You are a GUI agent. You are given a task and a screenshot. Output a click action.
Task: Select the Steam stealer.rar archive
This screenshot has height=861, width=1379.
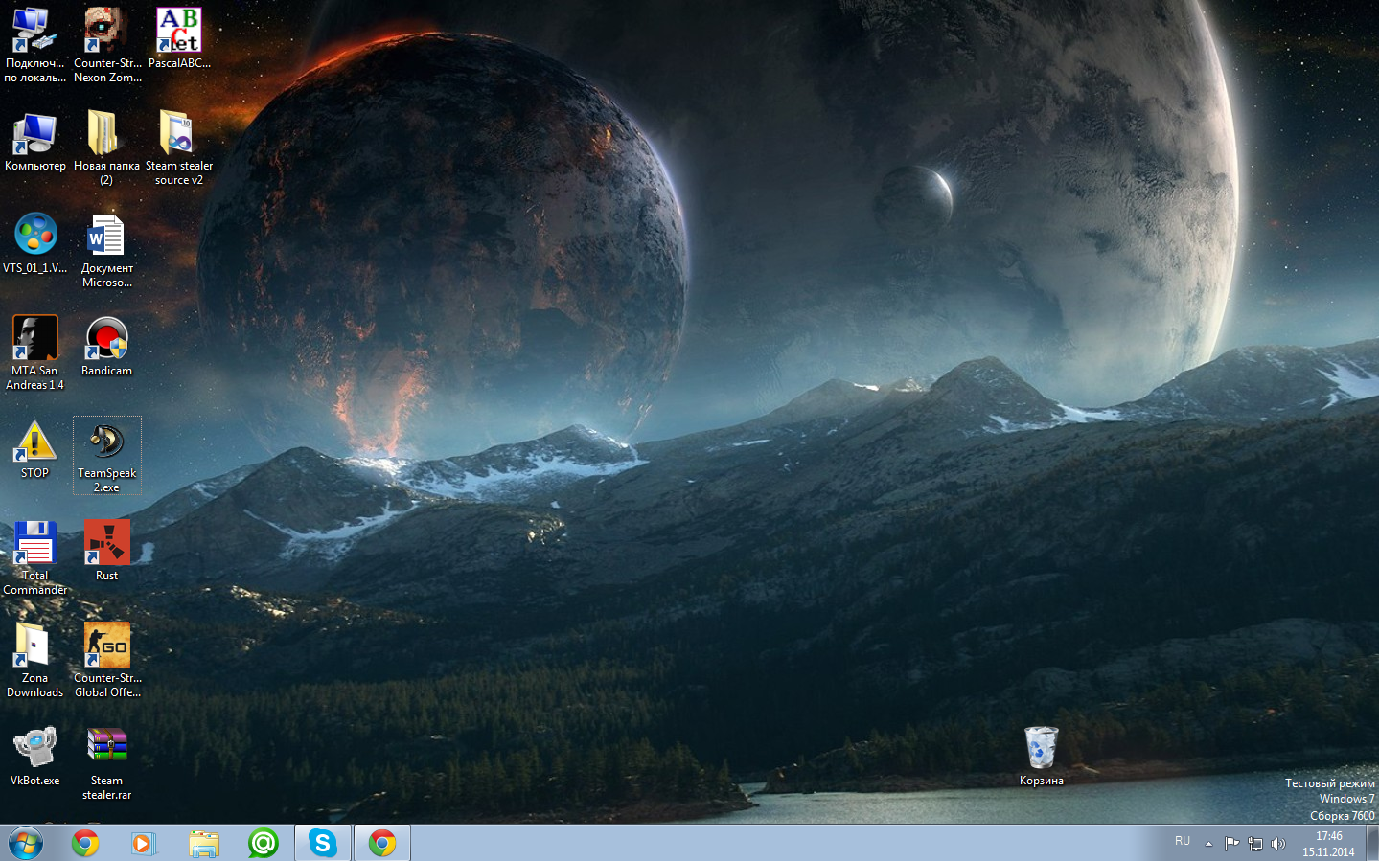[x=106, y=762]
